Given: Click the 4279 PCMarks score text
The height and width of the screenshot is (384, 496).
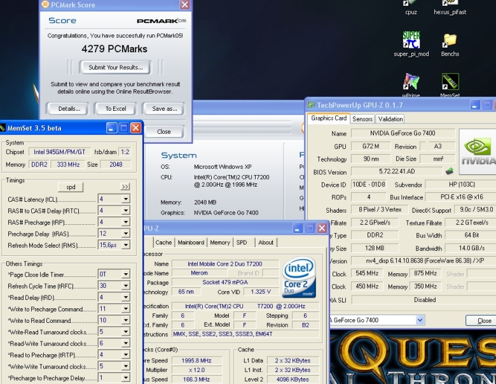Looking at the screenshot, I should (114, 49).
